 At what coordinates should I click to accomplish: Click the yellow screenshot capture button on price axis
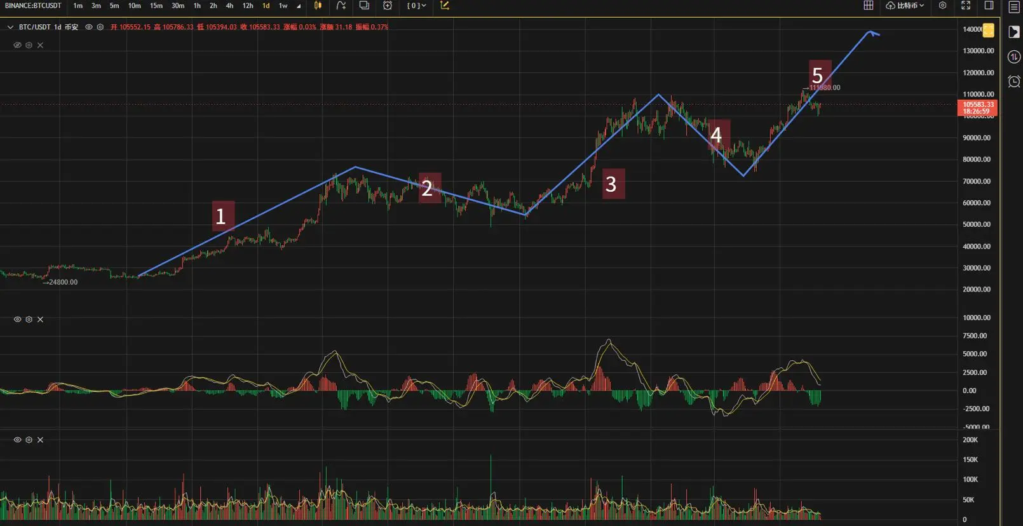tap(989, 30)
